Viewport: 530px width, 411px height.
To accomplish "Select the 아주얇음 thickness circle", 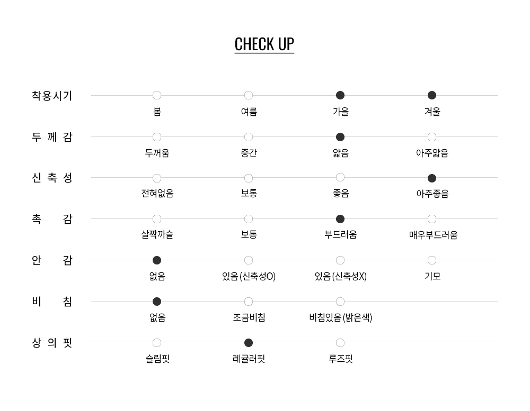I will 432,137.
